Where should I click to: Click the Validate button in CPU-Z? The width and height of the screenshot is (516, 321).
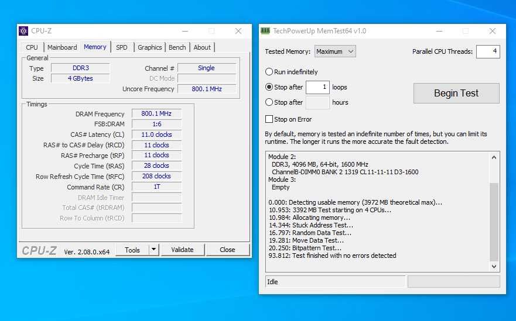pos(182,250)
